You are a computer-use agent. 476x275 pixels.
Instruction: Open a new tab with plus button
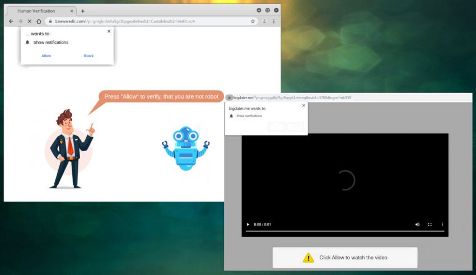(x=83, y=11)
